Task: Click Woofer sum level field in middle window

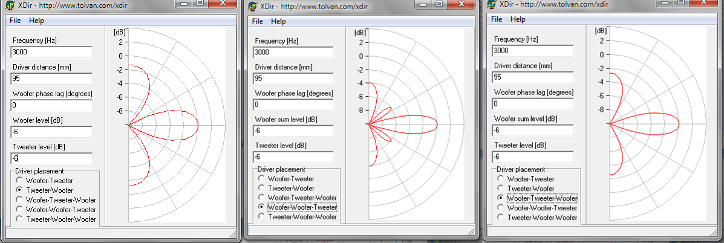Action: click(293, 131)
